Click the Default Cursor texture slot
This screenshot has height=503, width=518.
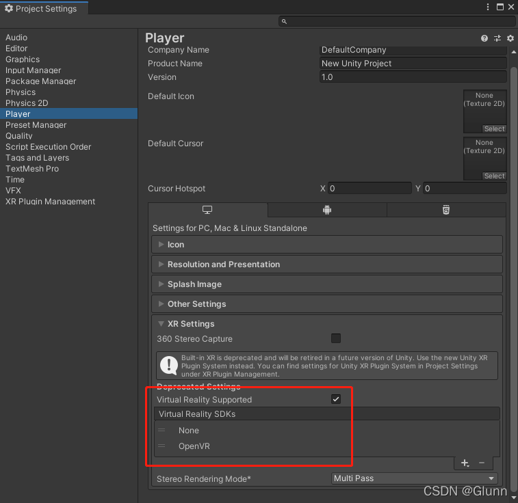tap(485, 159)
